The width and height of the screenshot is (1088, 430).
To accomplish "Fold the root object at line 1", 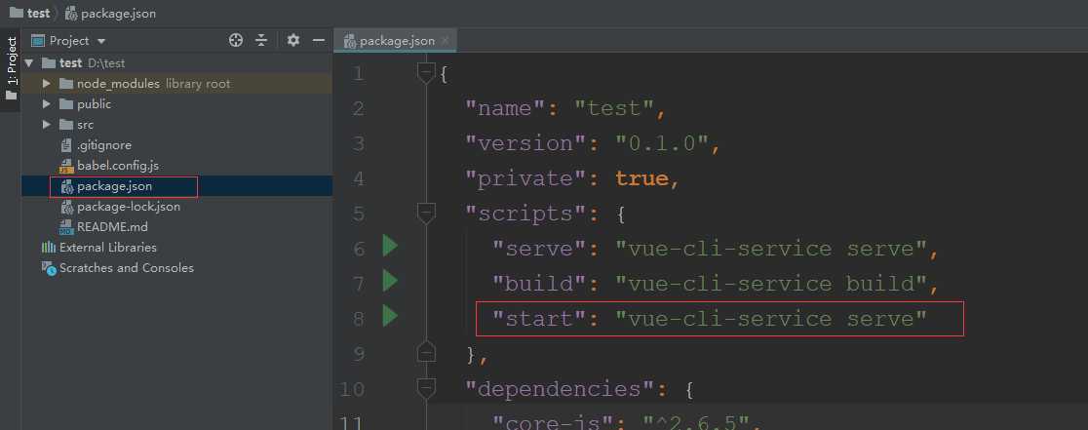I will [426, 72].
